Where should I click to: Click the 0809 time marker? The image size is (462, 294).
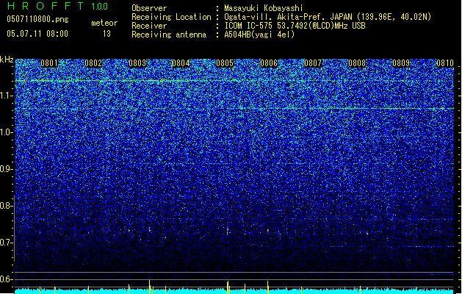coord(401,63)
